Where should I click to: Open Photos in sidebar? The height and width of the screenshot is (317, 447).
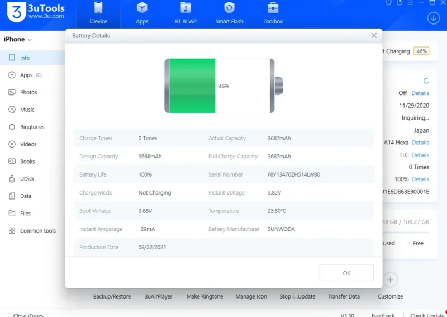point(28,92)
